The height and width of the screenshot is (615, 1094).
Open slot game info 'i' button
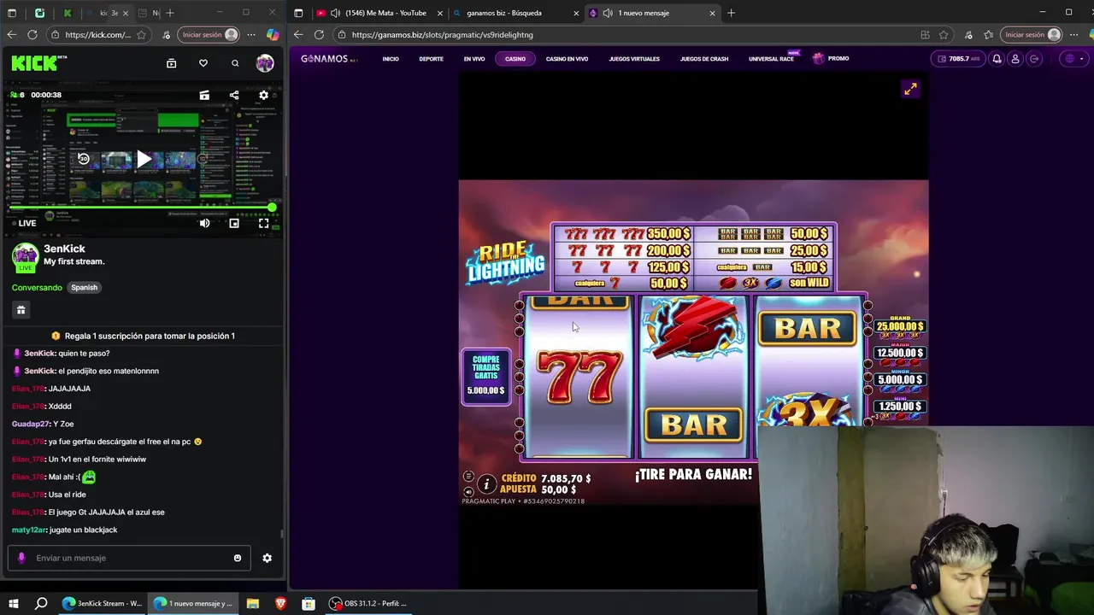[x=486, y=484]
